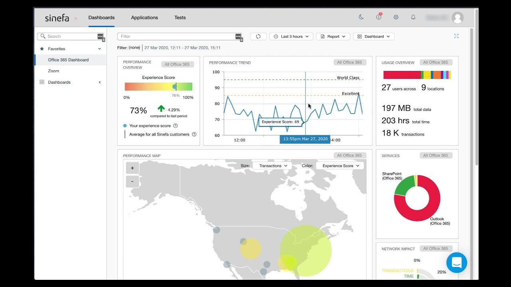
Task: Open notifications bell icon
Action: [x=413, y=17]
